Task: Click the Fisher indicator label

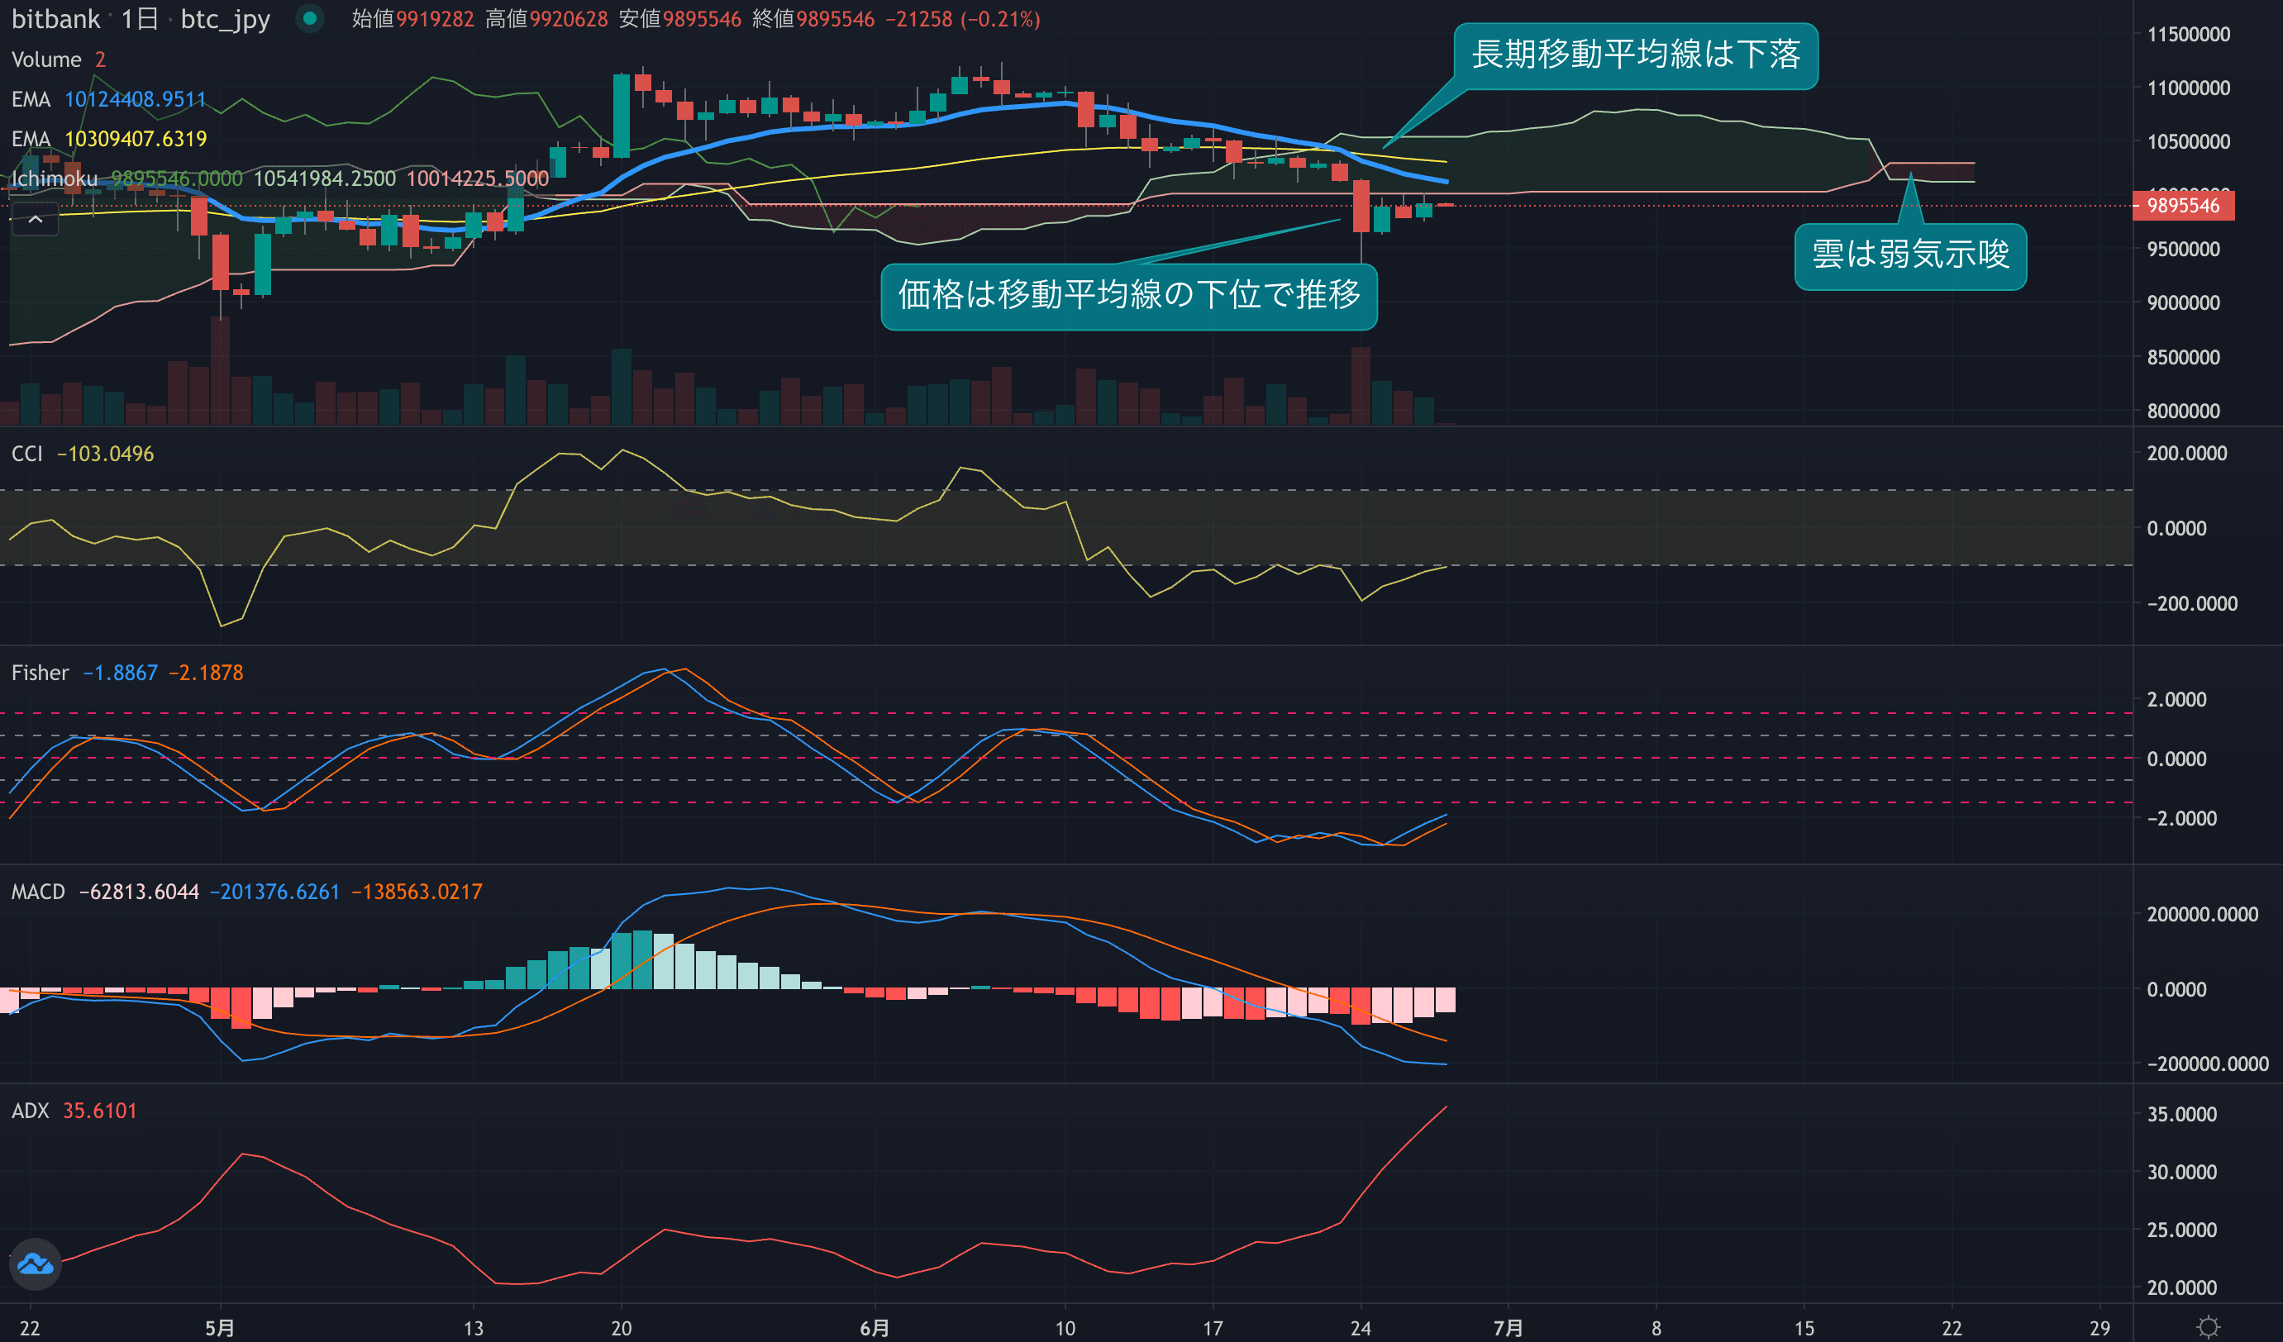Action: point(40,673)
